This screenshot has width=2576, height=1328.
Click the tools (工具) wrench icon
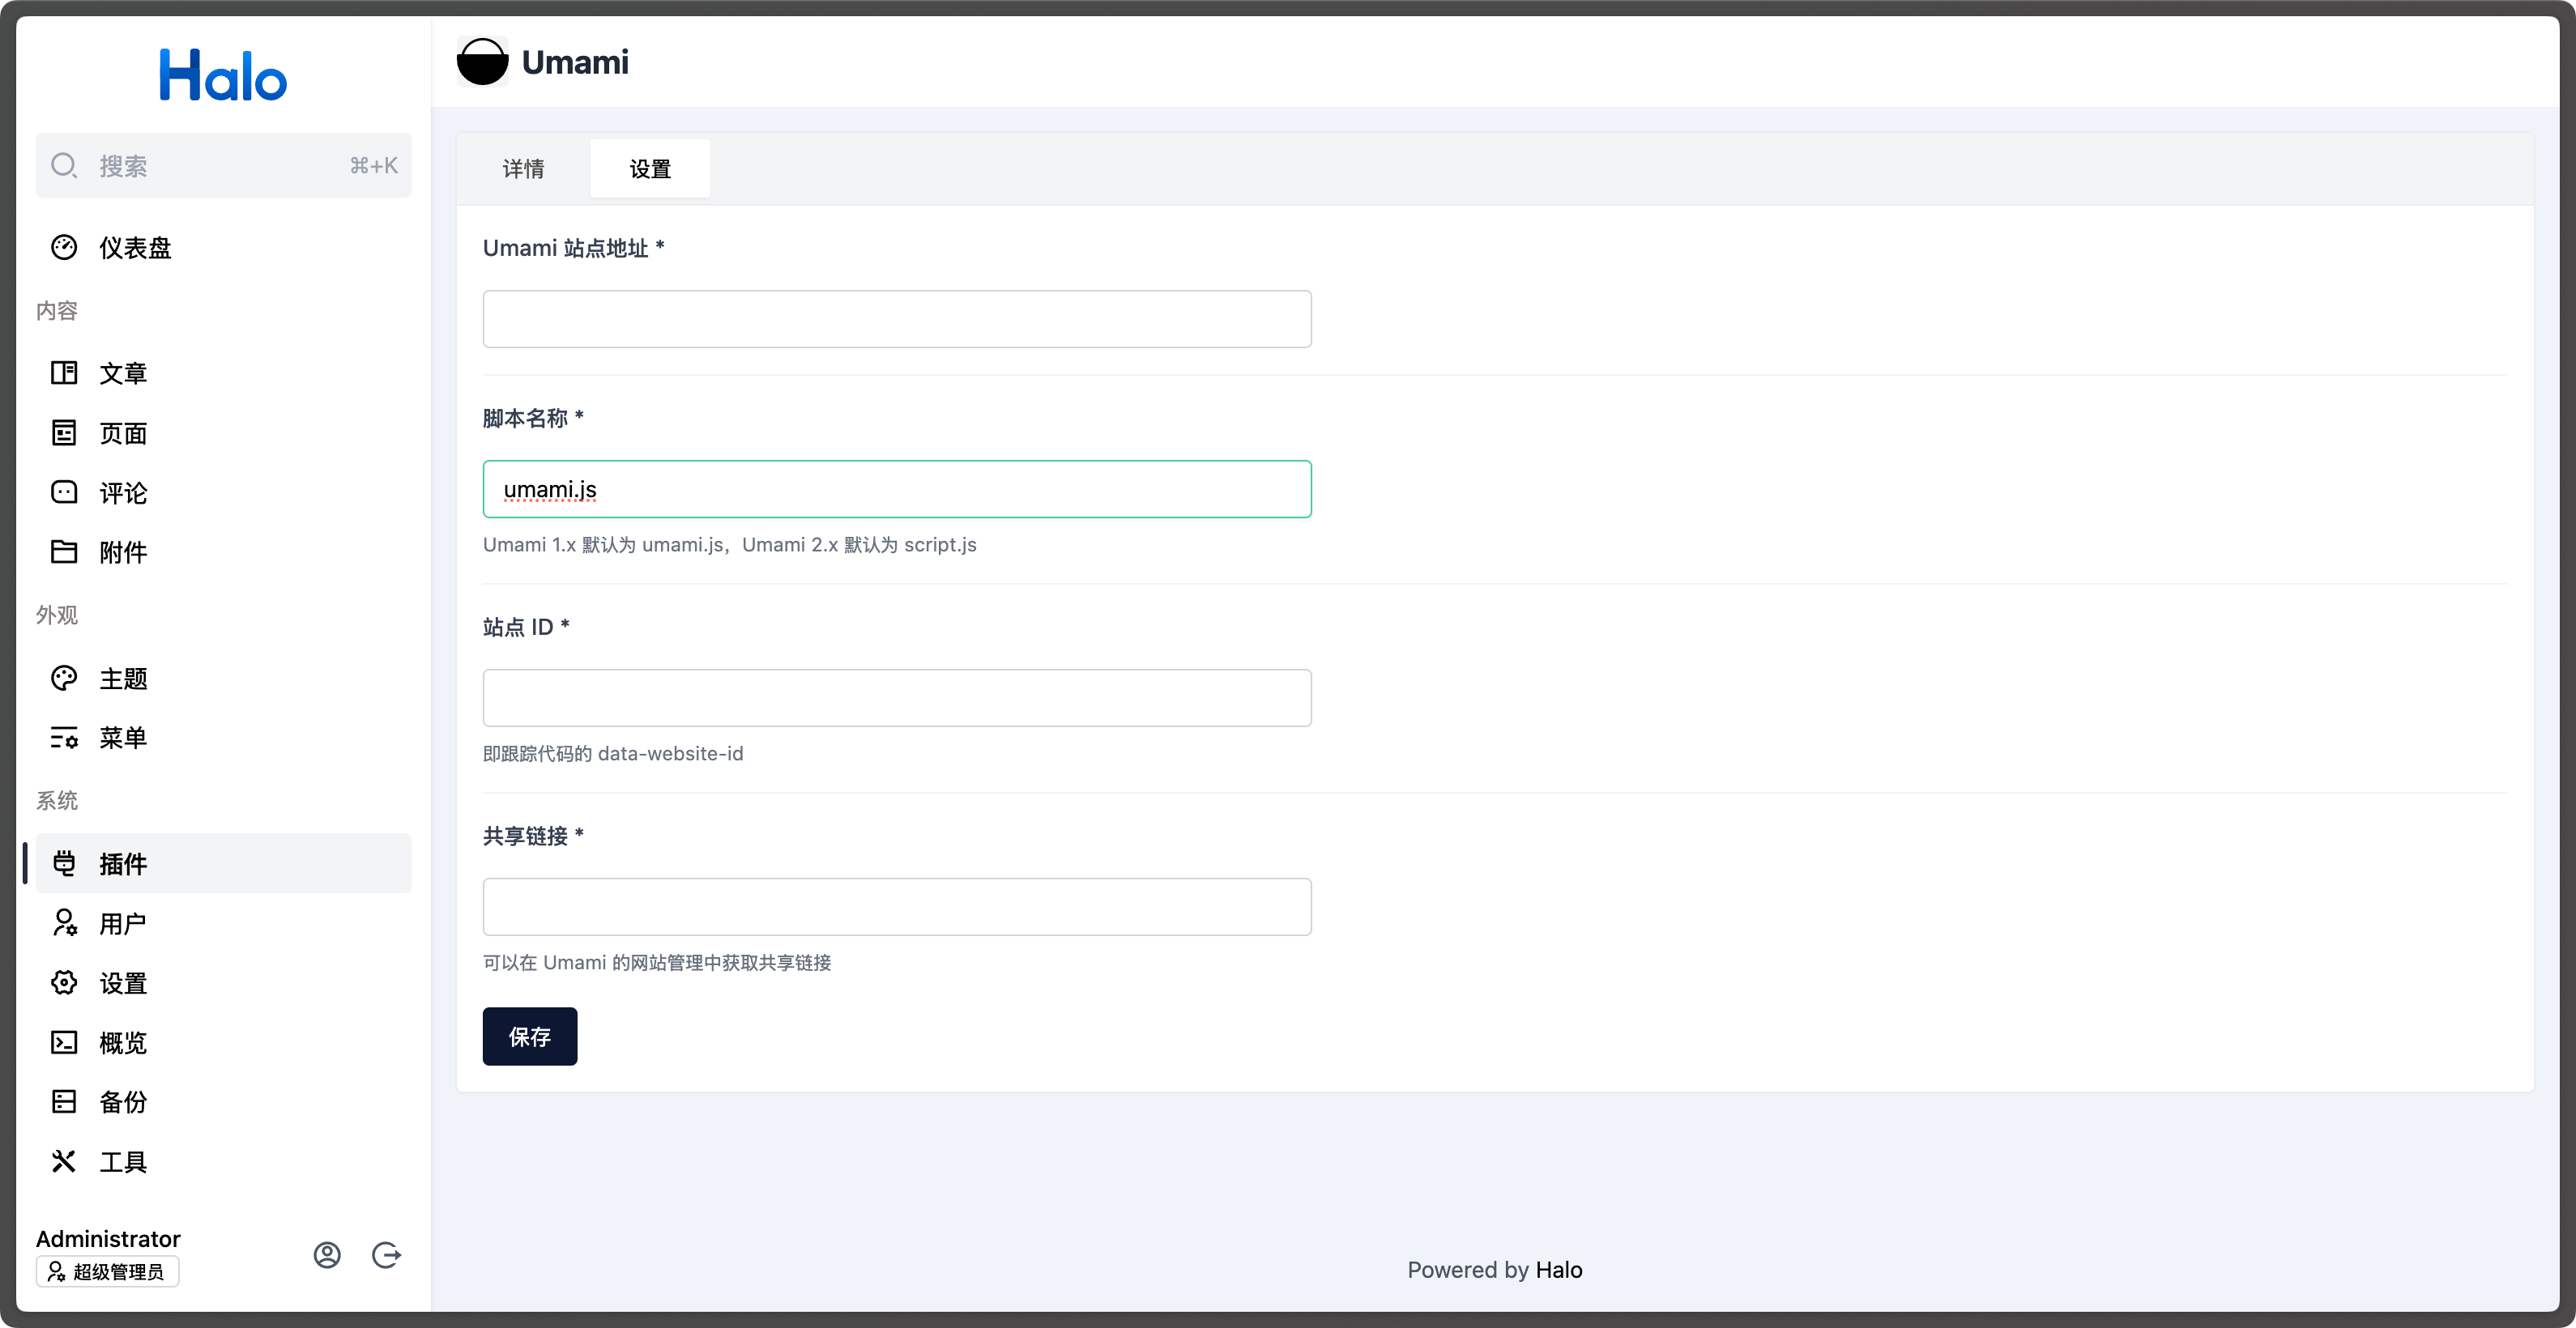click(x=64, y=1161)
